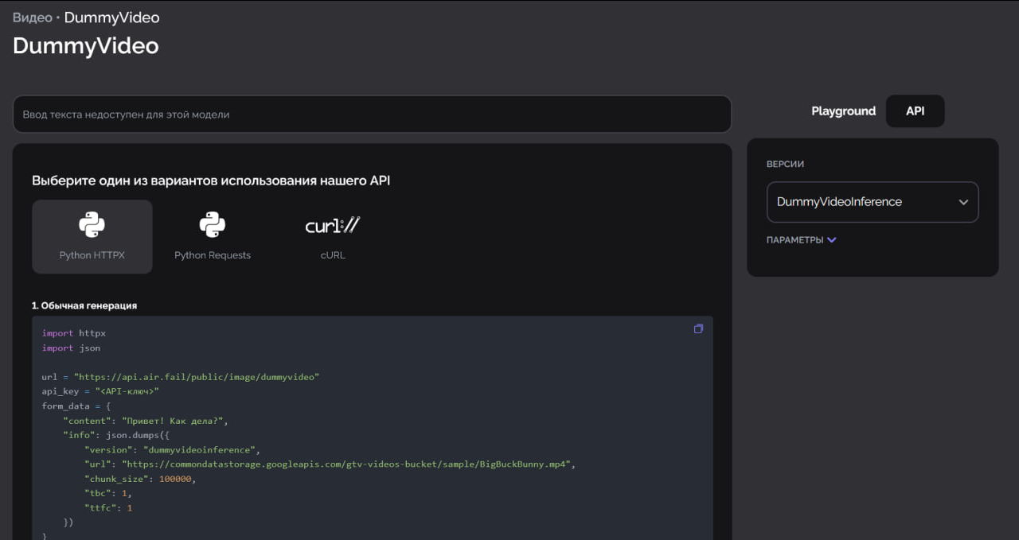The image size is (1019, 540).
Task: Click the API URL string in code
Action: point(197,377)
